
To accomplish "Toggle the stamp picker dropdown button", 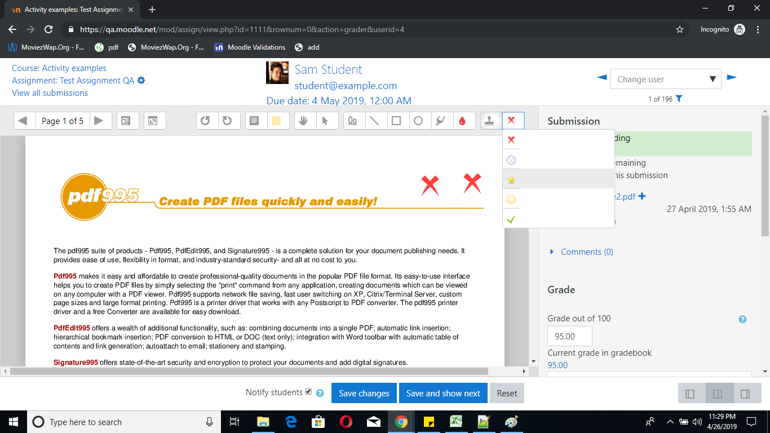I will click(x=512, y=121).
